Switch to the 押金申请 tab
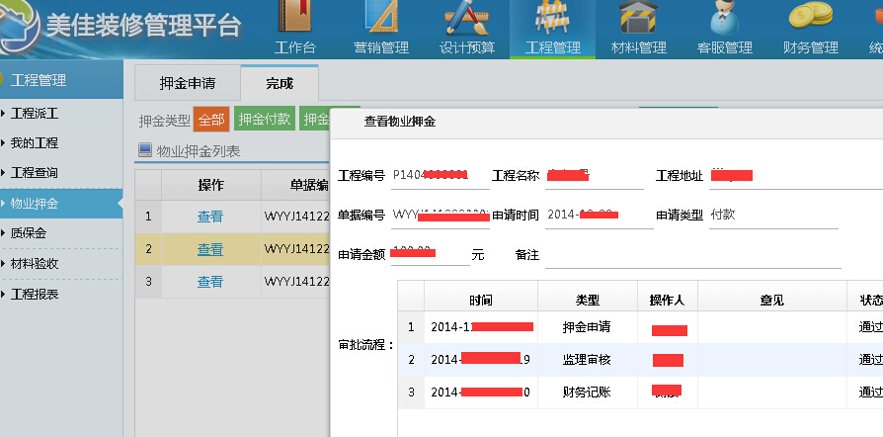883x437 pixels. (187, 83)
